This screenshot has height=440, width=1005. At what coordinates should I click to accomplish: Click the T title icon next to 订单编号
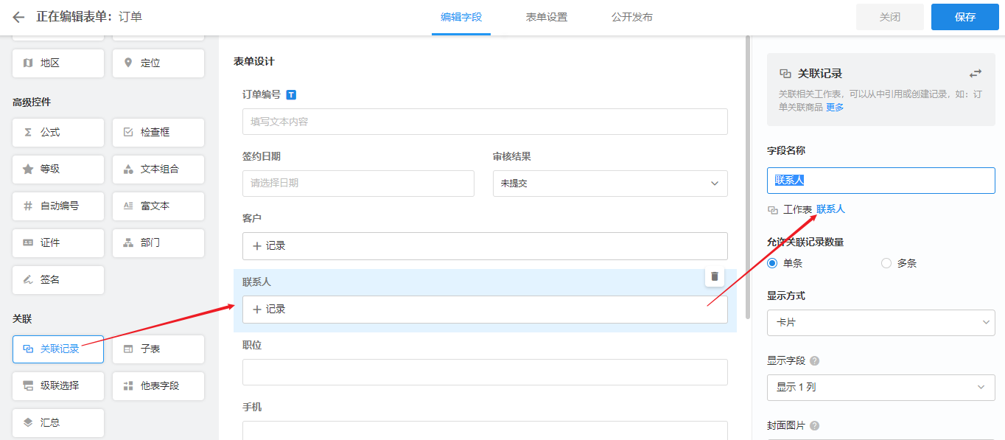(291, 94)
